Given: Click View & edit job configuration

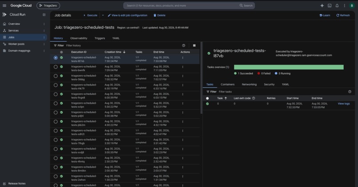Looking at the screenshot, I should point(127,15).
